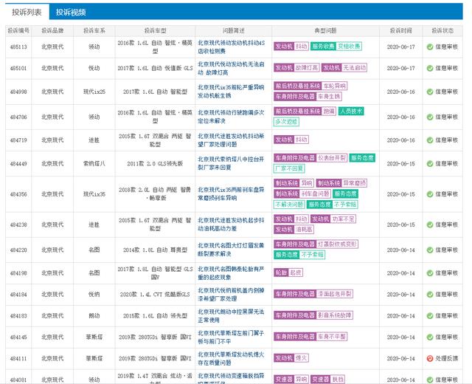The image size is (472, 384).
Task: Open the 投诉视频 tab
Action: (71, 12)
